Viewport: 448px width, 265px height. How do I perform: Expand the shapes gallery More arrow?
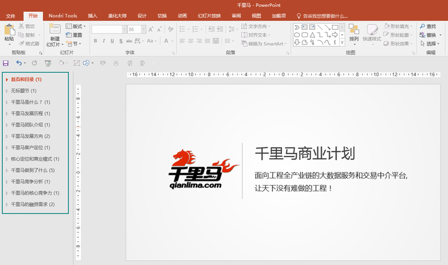click(342, 42)
